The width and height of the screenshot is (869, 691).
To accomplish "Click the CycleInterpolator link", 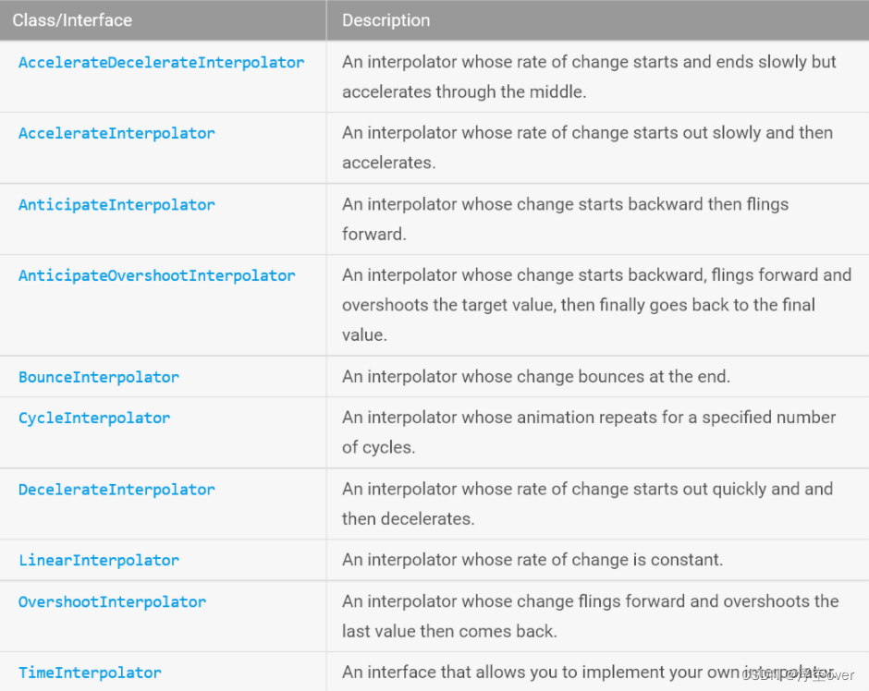I will pos(94,418).
